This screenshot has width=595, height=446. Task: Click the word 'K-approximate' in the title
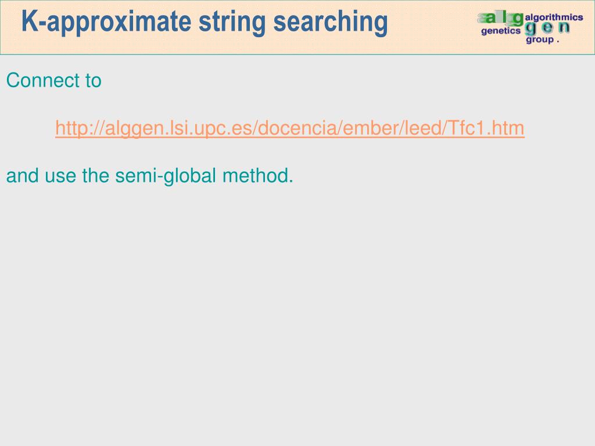click(106, 22)
